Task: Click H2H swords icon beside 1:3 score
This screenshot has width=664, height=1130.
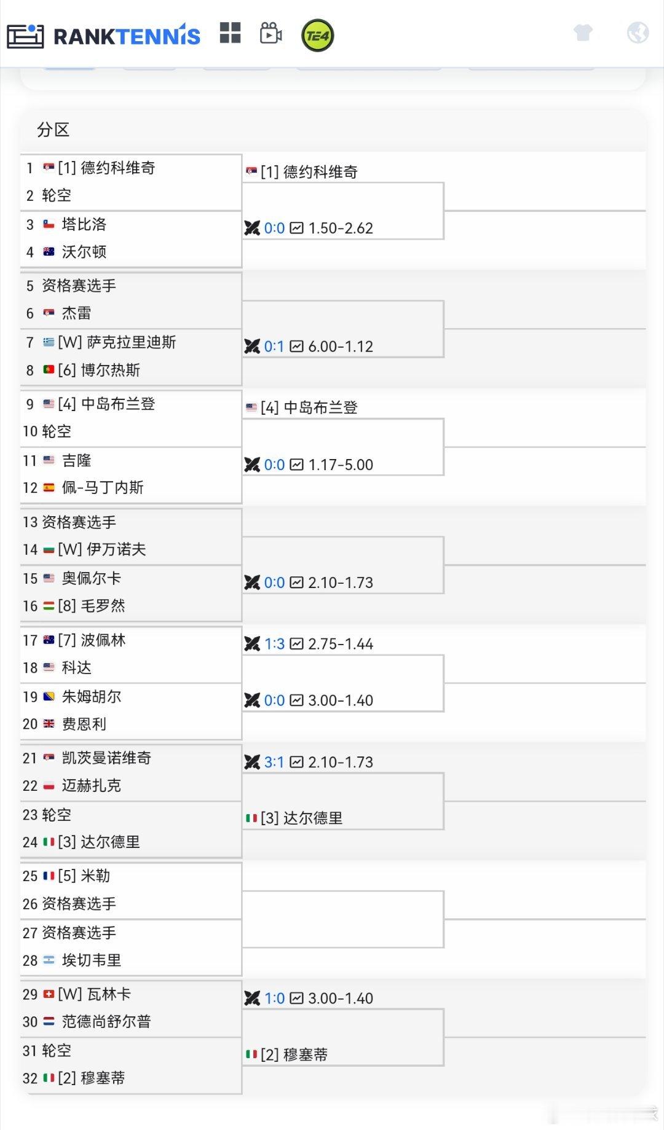Action: (x=253, y=644)
